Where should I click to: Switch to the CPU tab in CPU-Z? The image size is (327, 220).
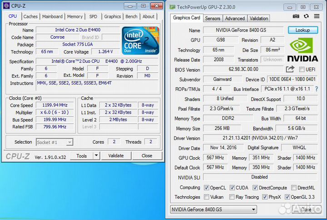click(x=13, y=16)
